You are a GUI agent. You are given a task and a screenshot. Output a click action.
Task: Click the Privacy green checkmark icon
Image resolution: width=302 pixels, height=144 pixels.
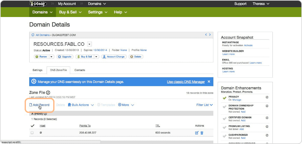point(225,98)
